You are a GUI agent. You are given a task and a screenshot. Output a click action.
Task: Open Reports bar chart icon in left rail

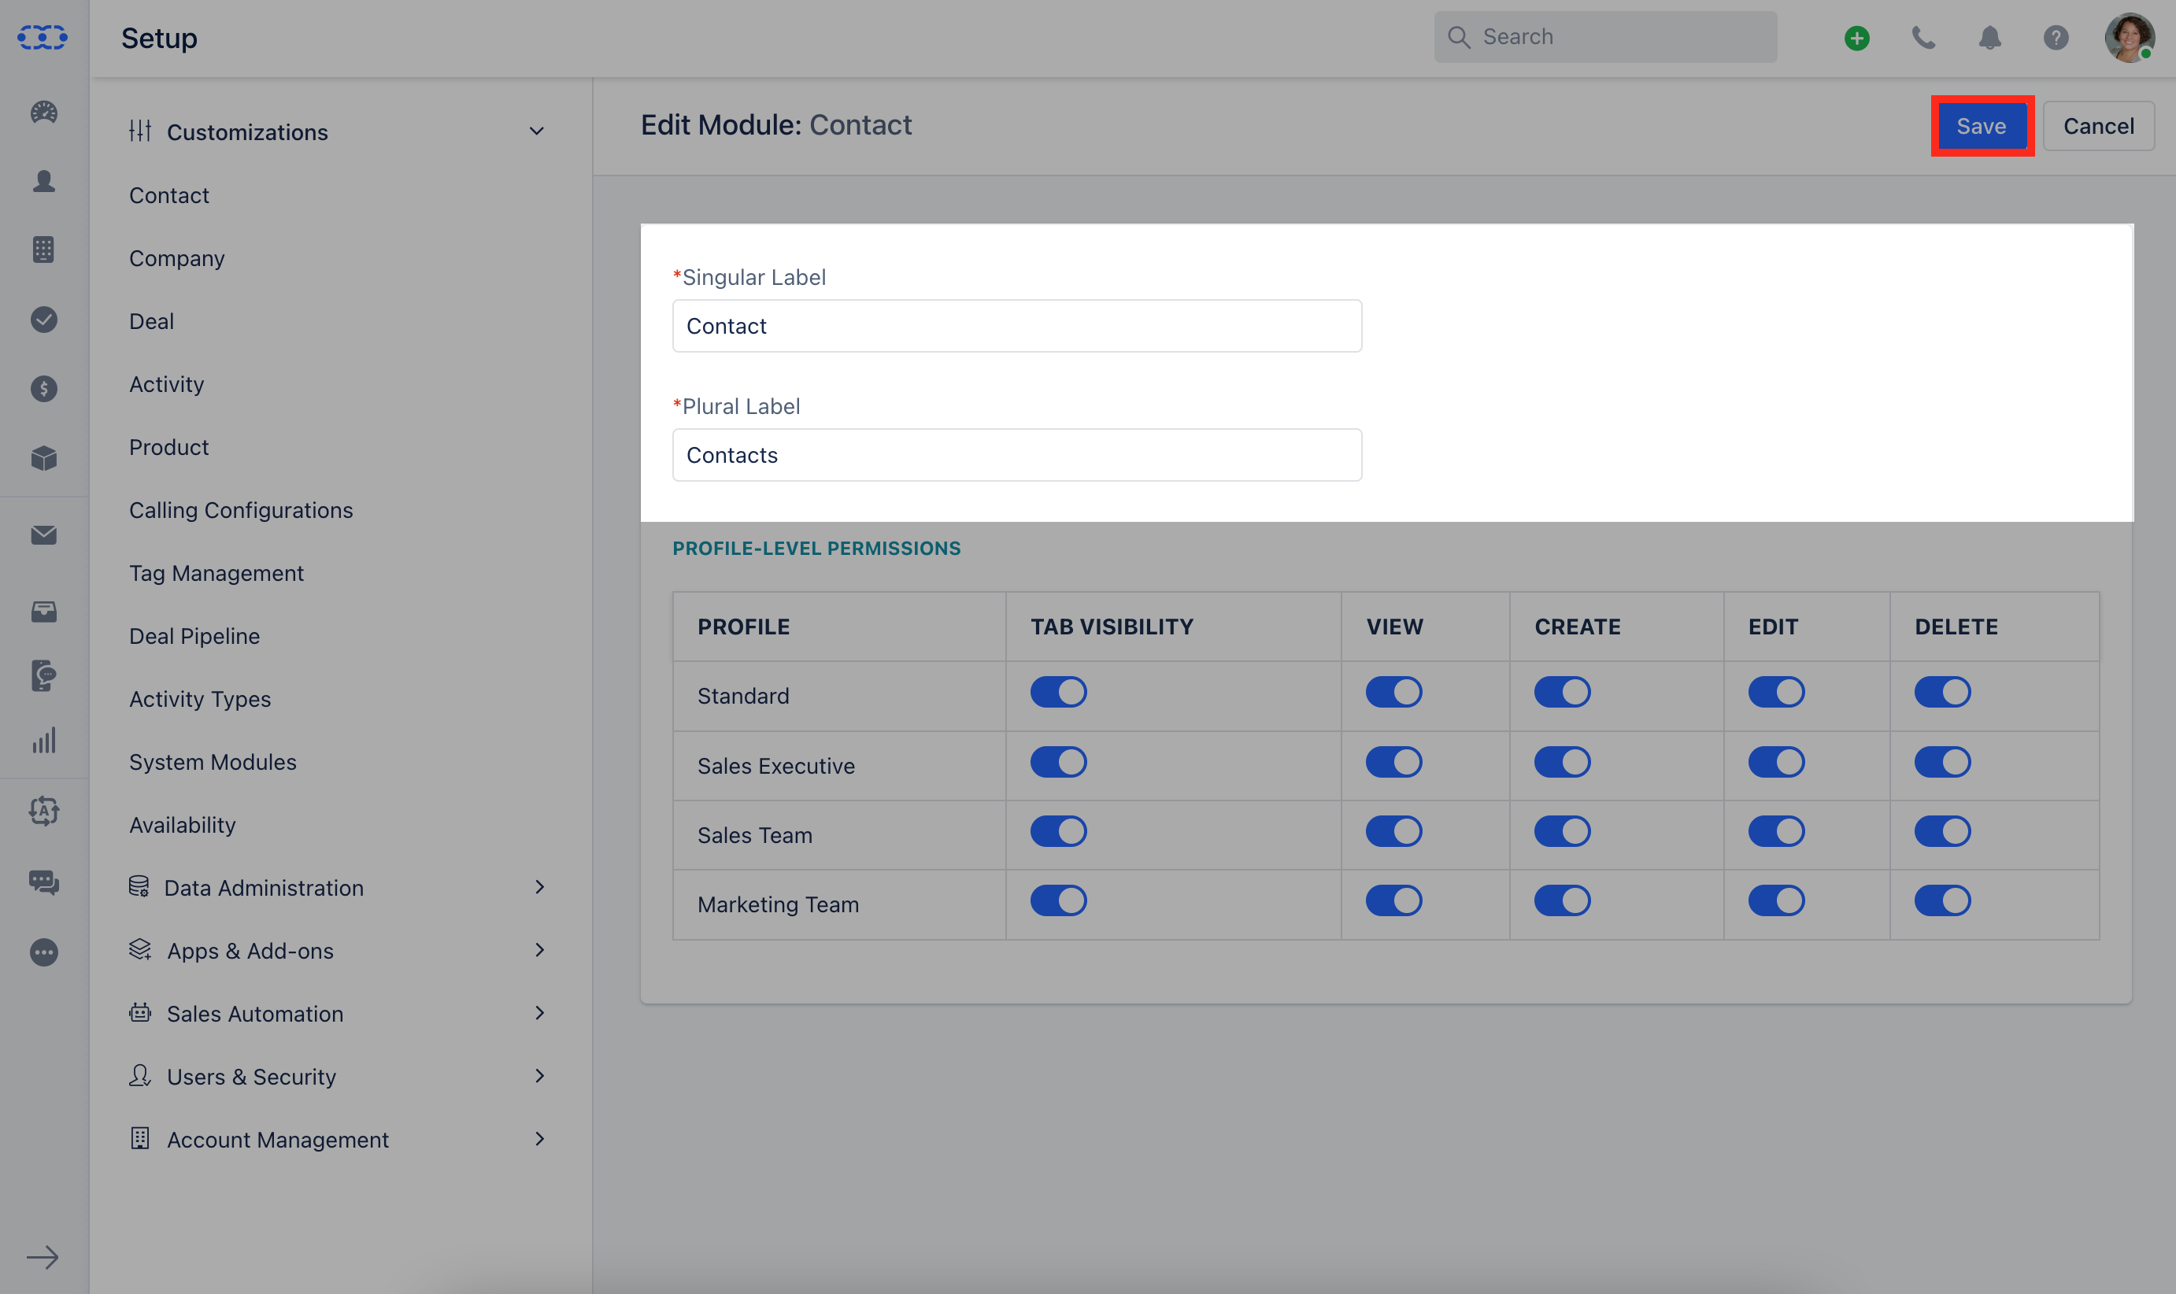[43, 741]
